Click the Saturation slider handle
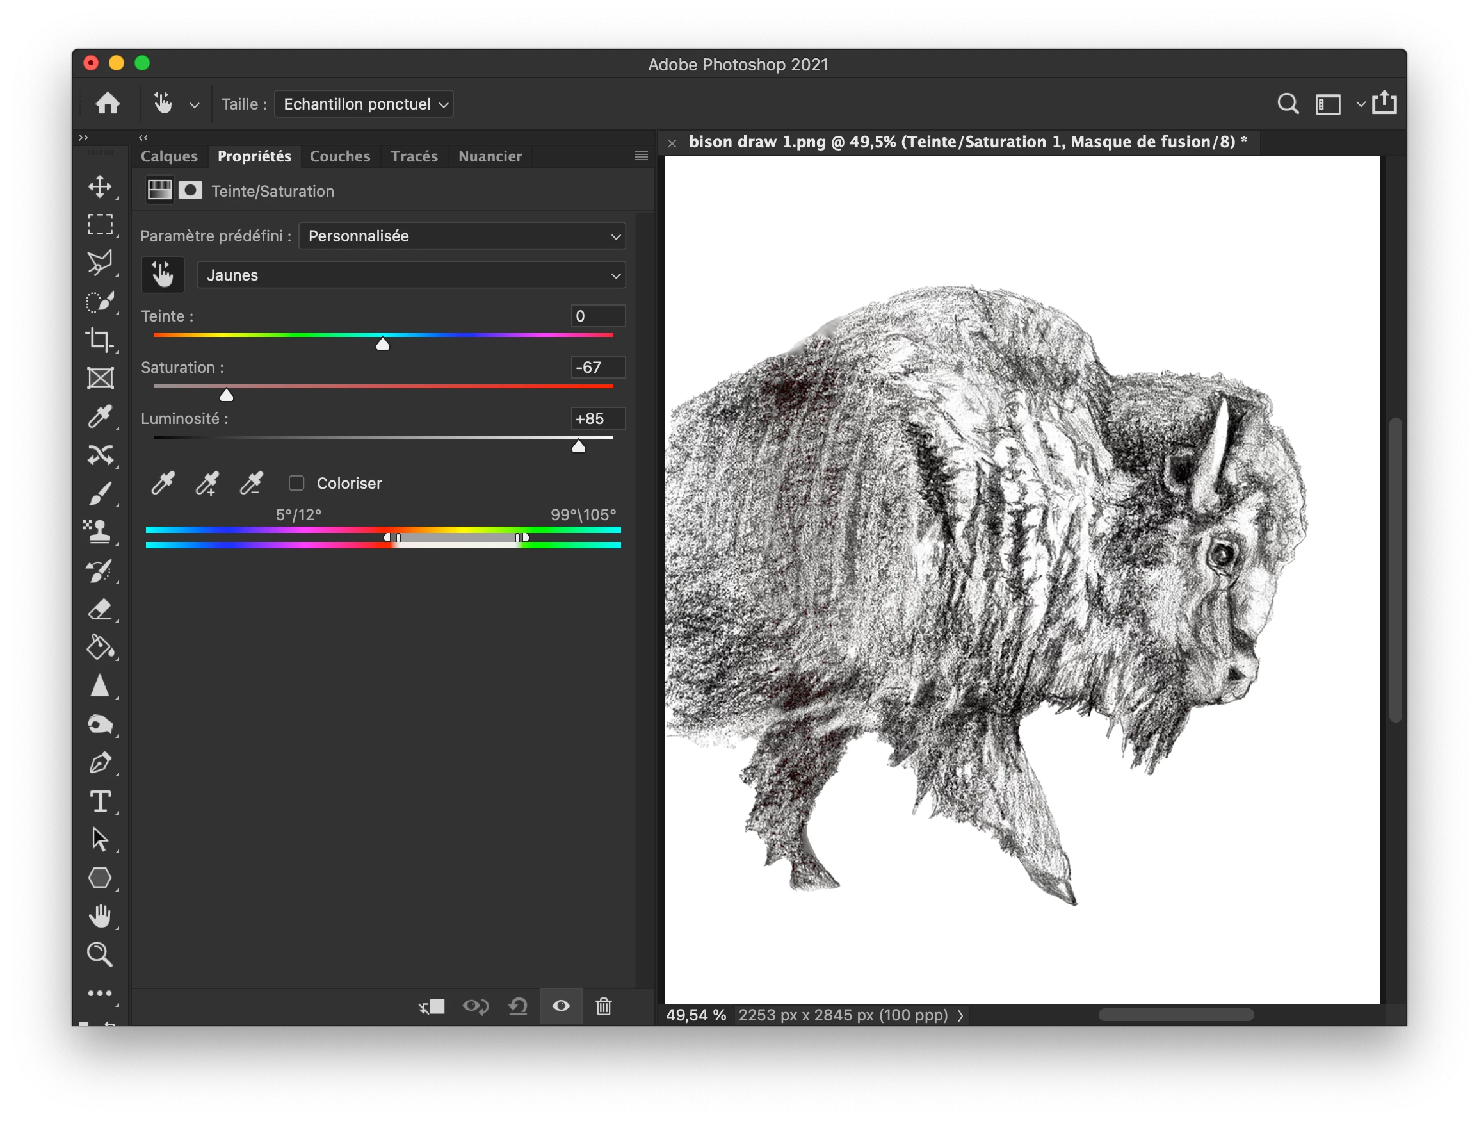Image resolution: width=1479 pixels, height=1121 pixels. 227,395
